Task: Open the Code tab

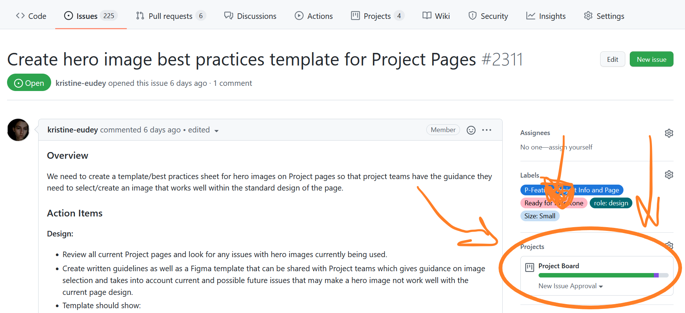Action: click(x=31, y=16)
